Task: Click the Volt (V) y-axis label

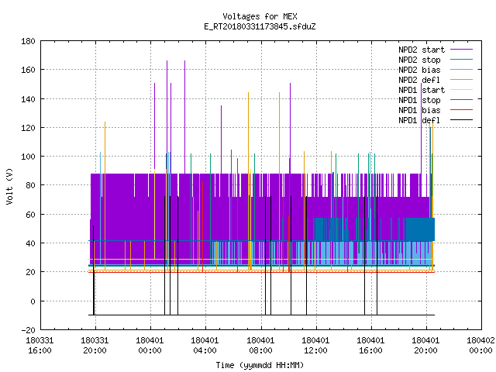Action: pos(9,186)
